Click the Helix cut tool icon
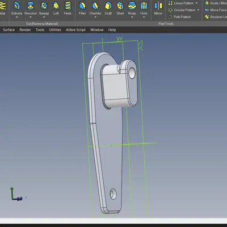227x227 pixels. [x=68, y=6]
